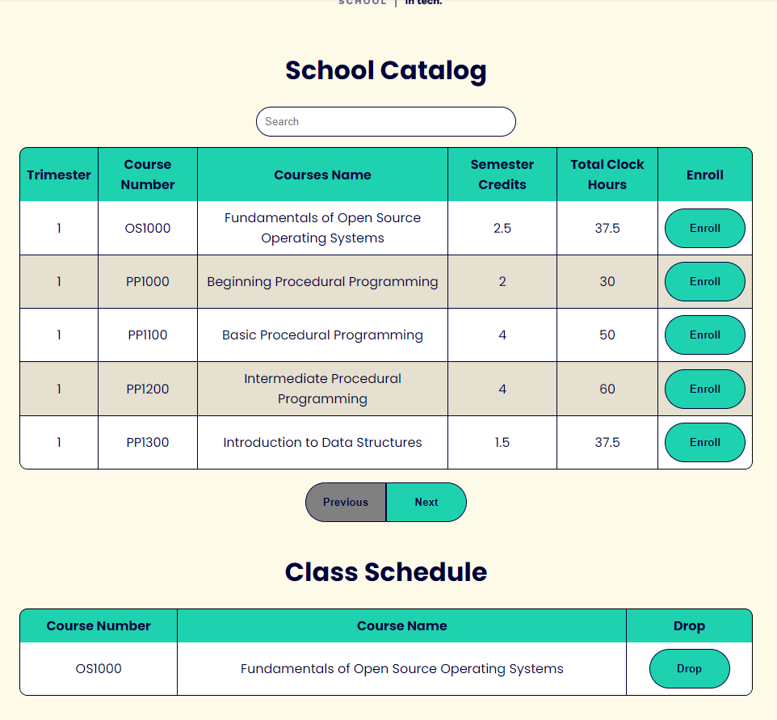This screenshot has height=720, width=777.
Task: Drop OS1000 from the Class Schedule
Action: 689,669
